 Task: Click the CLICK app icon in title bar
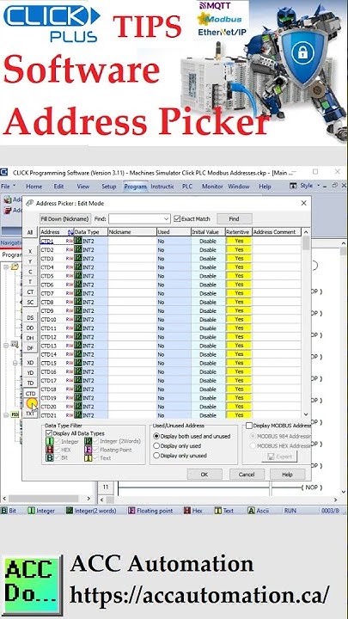coord(4,172)
